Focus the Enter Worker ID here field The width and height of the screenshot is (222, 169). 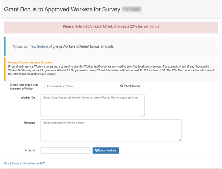[81, 86]
